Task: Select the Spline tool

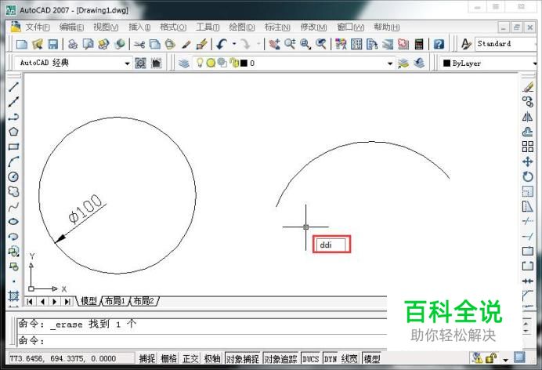Action: pyautogui.click(x=13, y=207)
